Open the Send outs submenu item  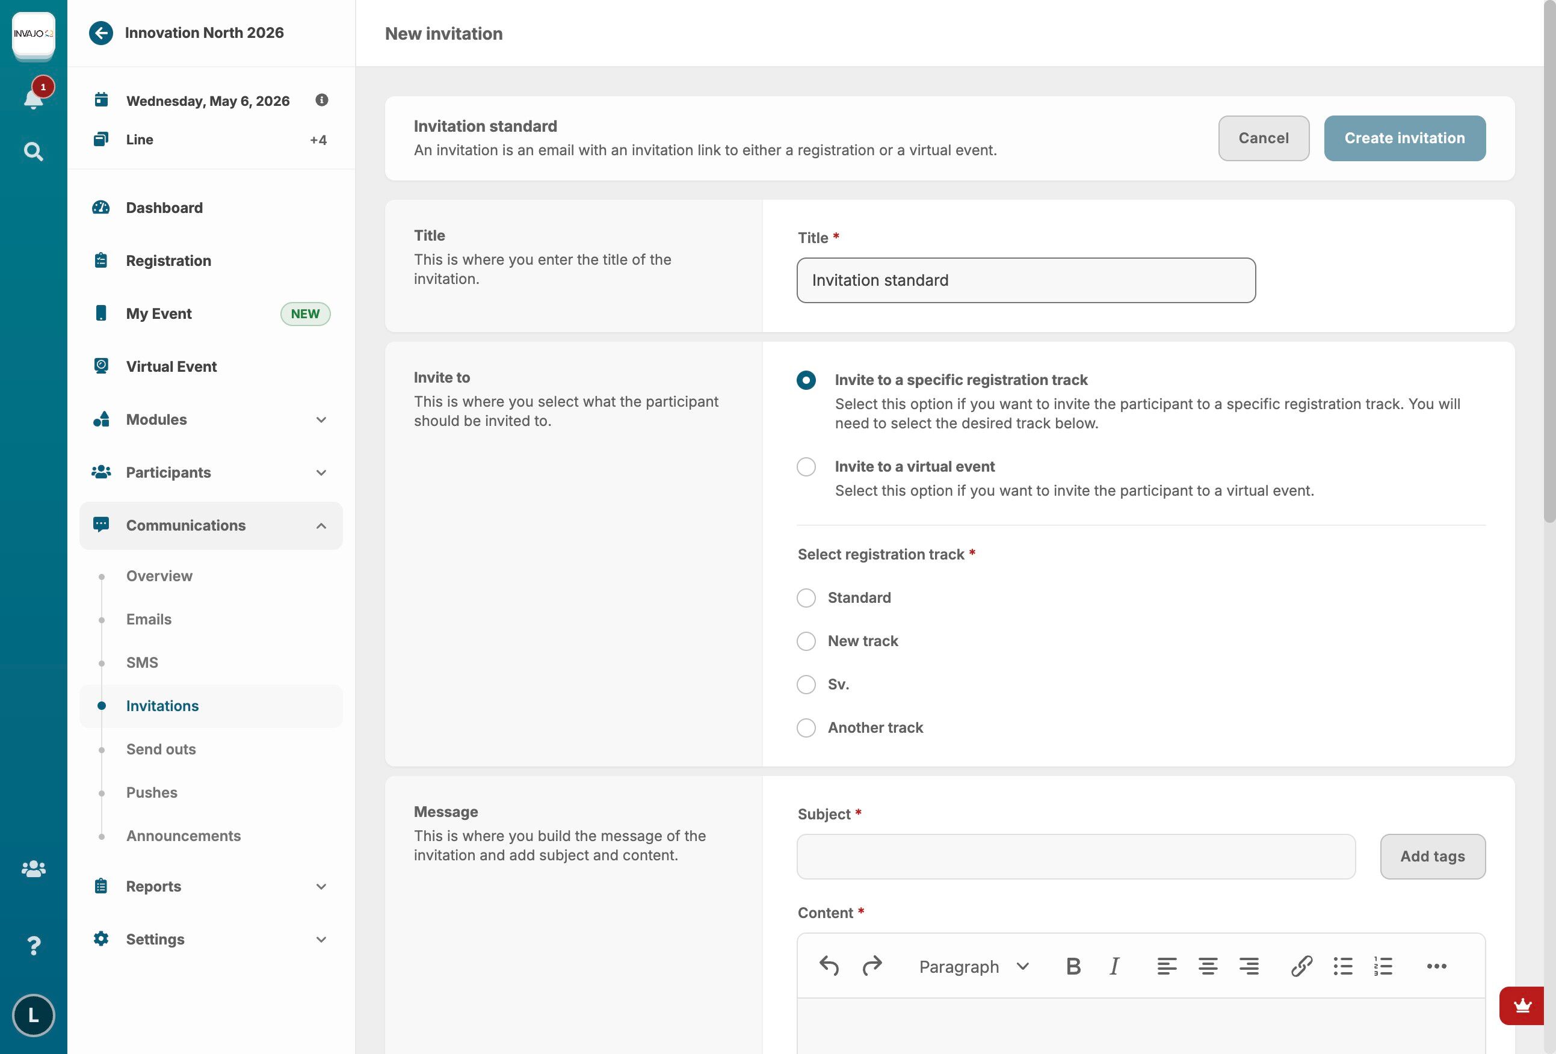click(x=161, y=750)
